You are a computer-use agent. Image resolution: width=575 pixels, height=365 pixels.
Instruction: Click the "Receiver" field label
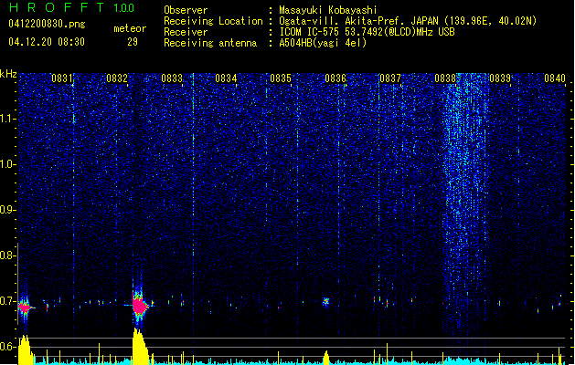pos(186,32)
